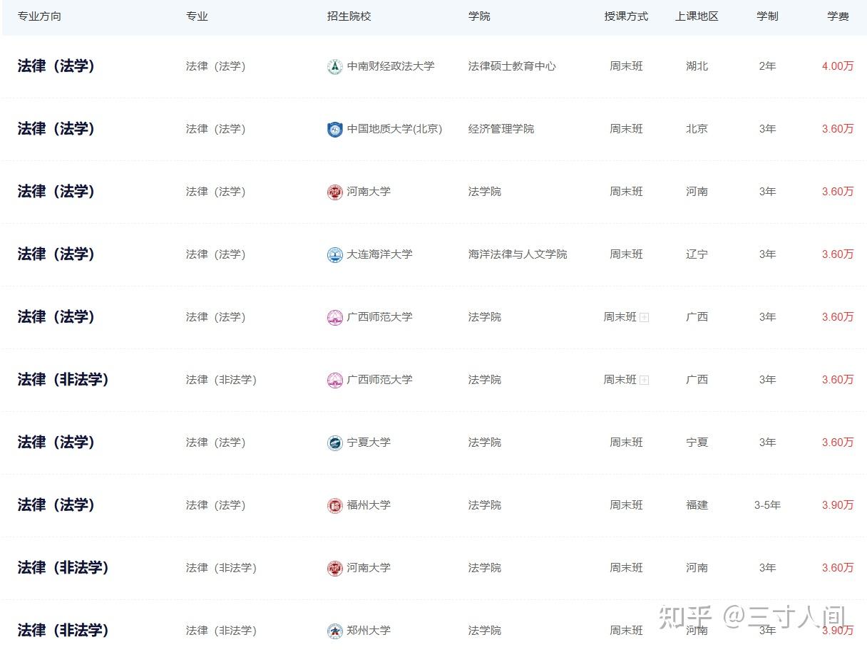The image size is (867, 652).
Task: Open the 宁夏大学 school name link
Action: coord(369,443)
